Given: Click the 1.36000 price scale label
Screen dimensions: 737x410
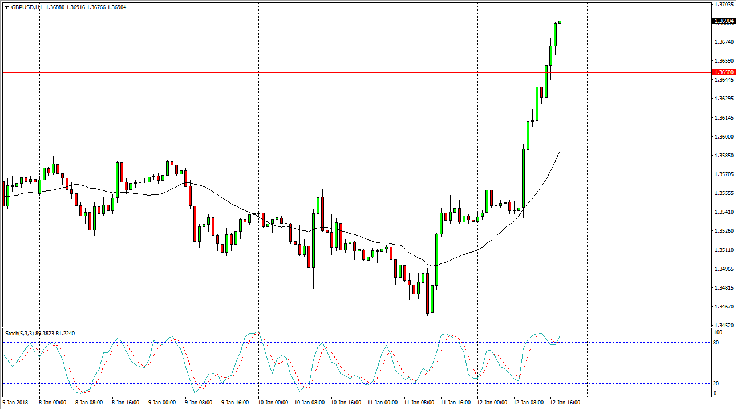Looking at the screenshot, I should pos(723,137).
